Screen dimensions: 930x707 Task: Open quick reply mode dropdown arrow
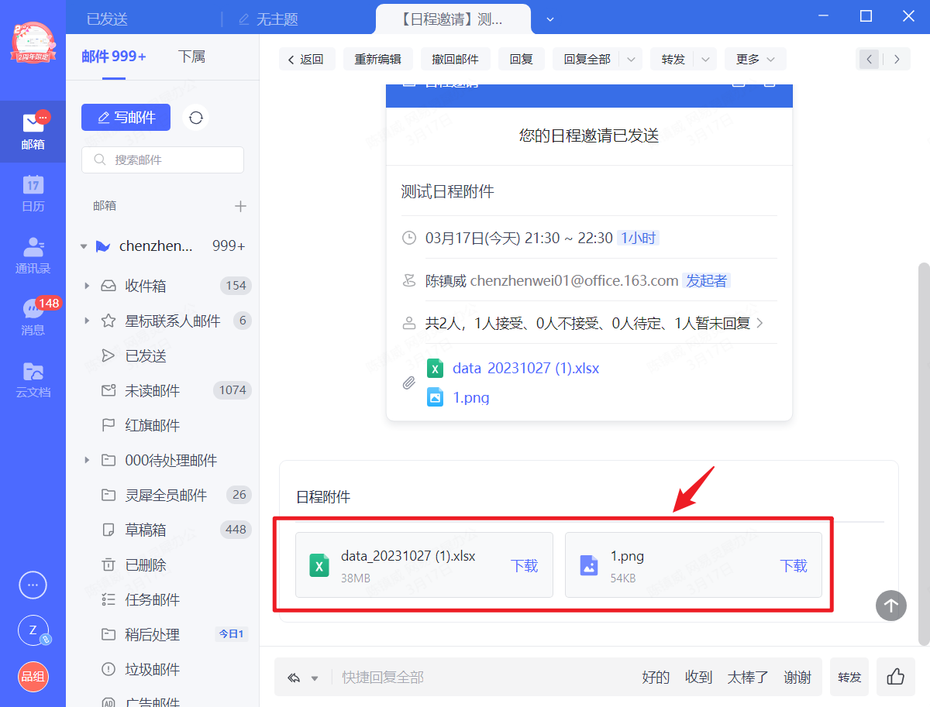(x=315, y=678)
